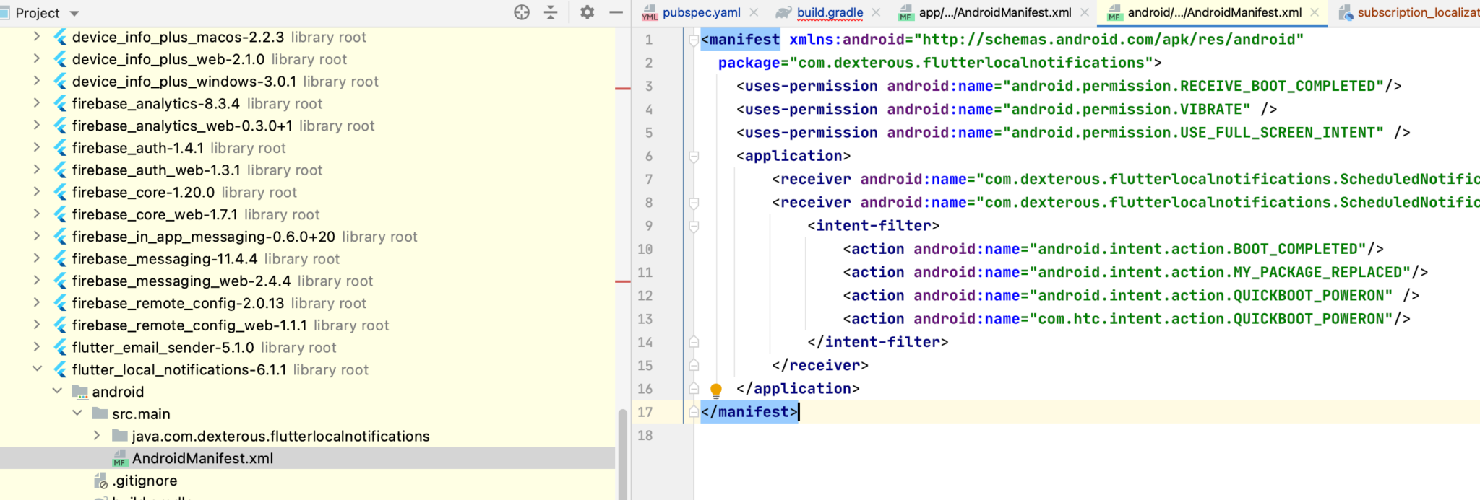Image resolution: width=1480 pixels, height=500 pixels.
Task: Expand device_info_plus_web-2.1.0 library
Action: (37, 59)
